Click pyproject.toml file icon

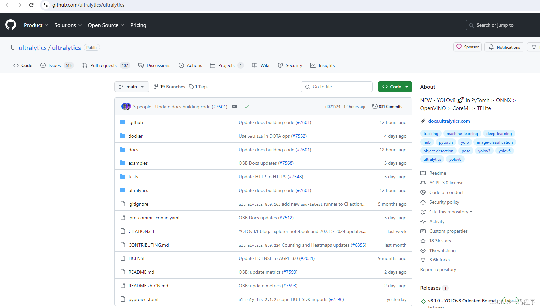(x=123, y=299)
